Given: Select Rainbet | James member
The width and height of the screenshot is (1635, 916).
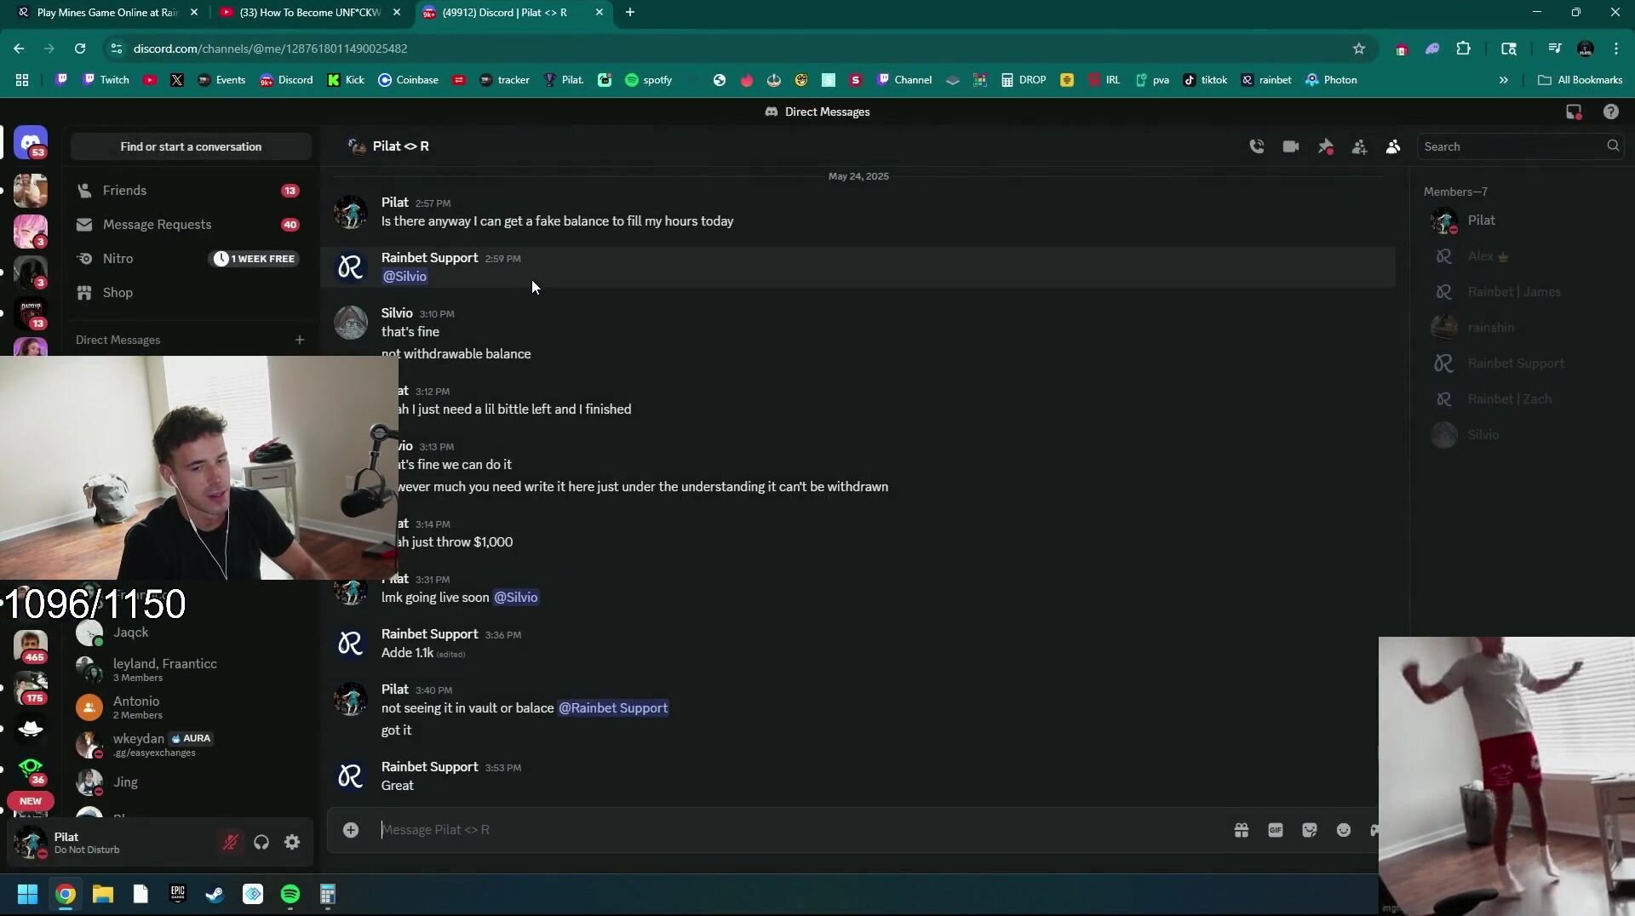Looking at the screenshot, I should (1520, 292).
